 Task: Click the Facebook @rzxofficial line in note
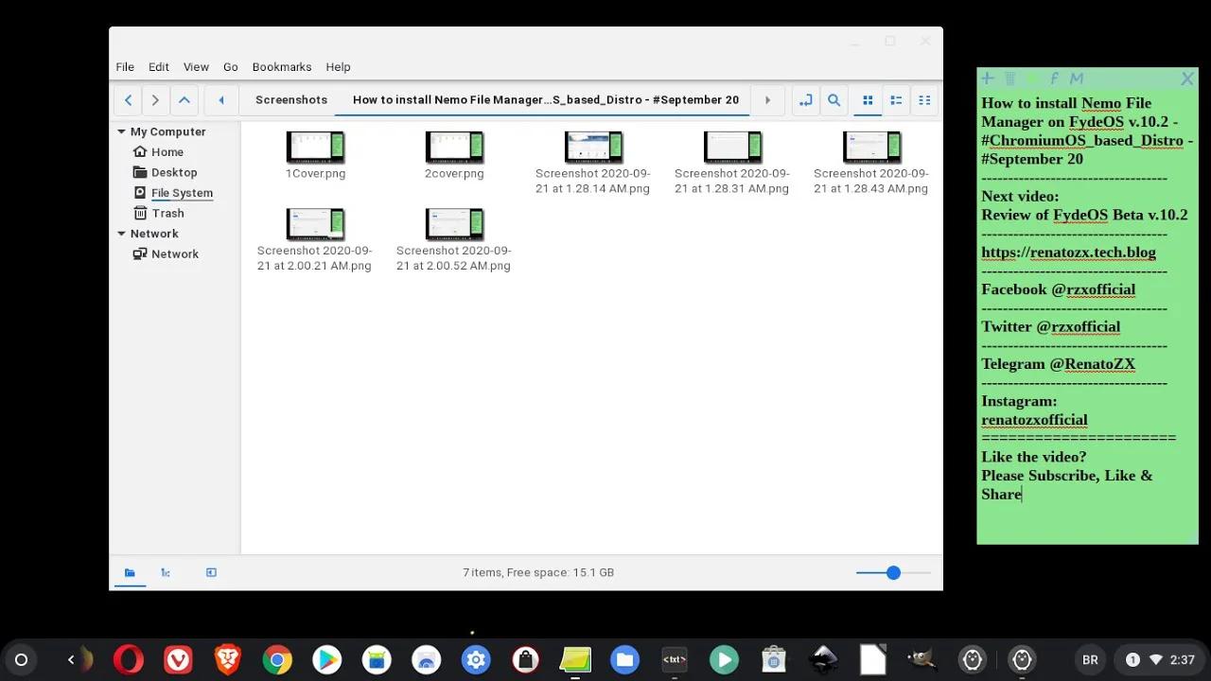click(1058, 289)
